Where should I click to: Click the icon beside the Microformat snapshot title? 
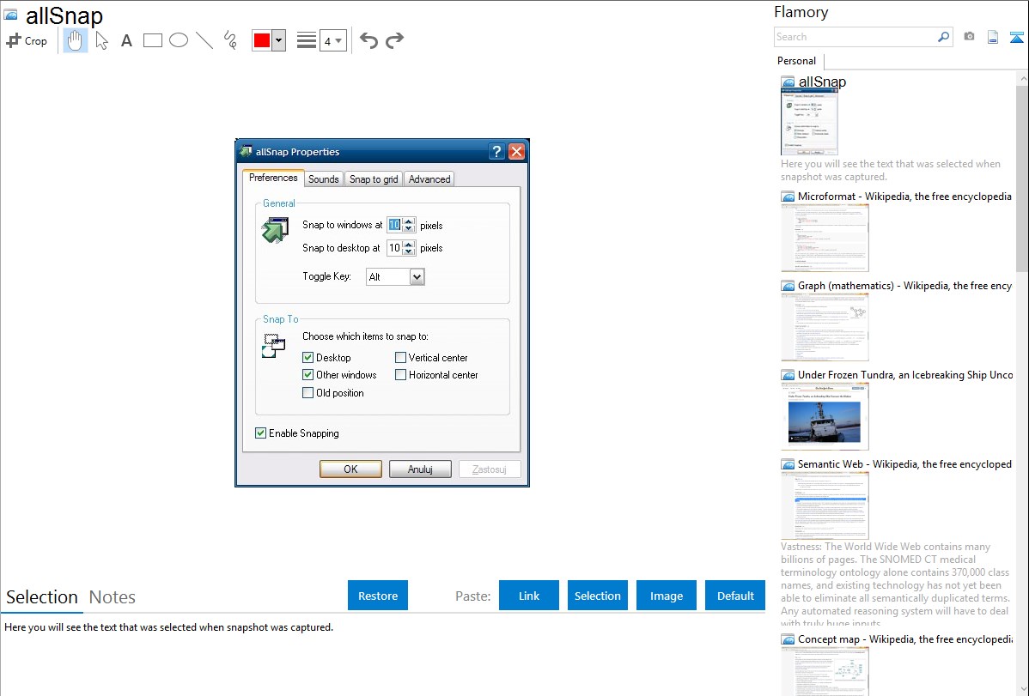[788, 197]
